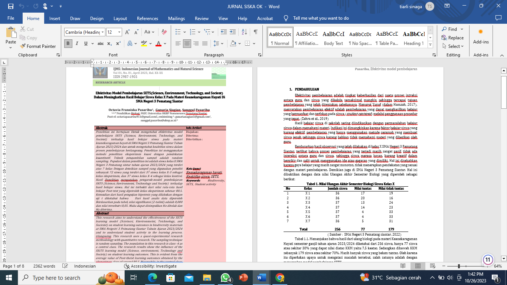The image size is (507, 285).
Task: Click Accessibility: Investigate in status bar
Action: click(150, 266)
